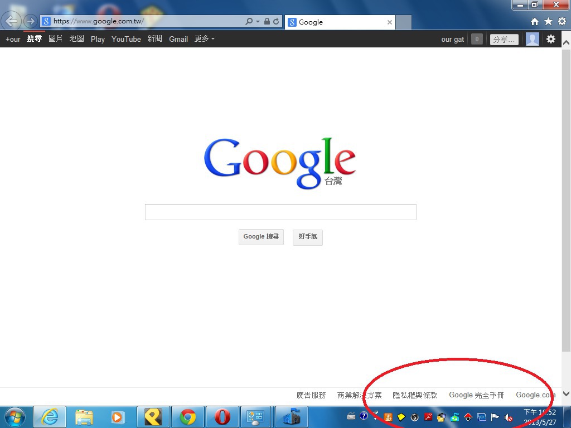This screenshot has width=571, height=428.
Task: Click the 分享... share button
Action: [504, 40]
